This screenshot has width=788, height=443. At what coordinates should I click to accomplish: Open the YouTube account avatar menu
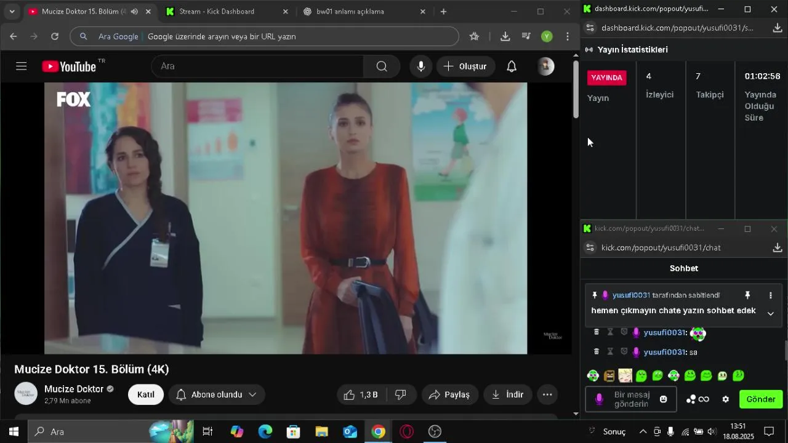(x=545, y=66)
